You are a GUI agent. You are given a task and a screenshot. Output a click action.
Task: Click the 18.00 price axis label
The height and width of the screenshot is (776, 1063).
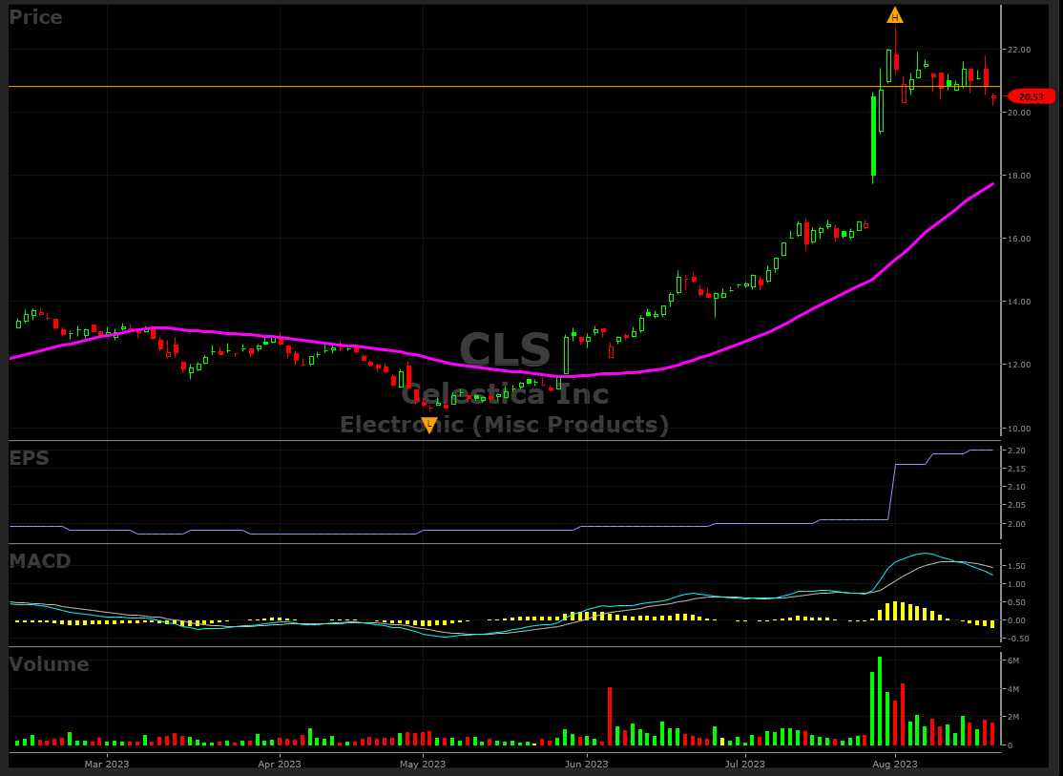[x=1019, y=176]
